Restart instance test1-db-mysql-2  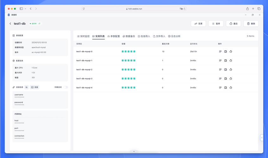point(231,70)
